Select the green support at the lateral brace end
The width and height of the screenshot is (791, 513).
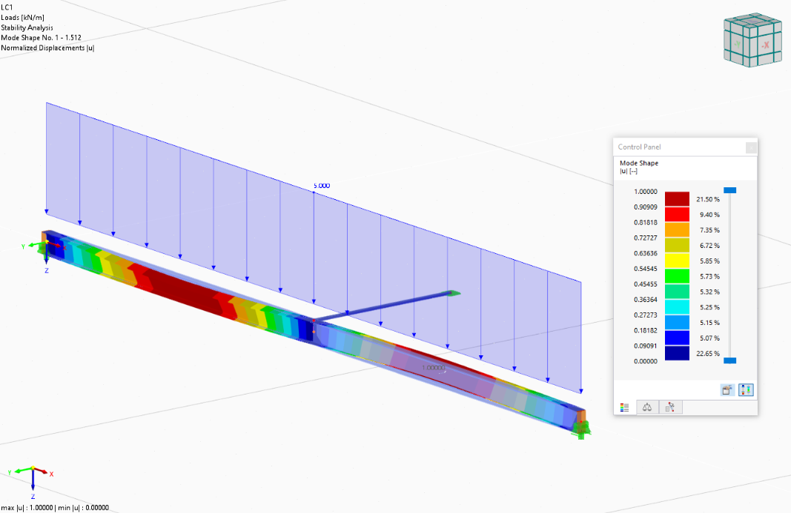[x=454, y=293]
